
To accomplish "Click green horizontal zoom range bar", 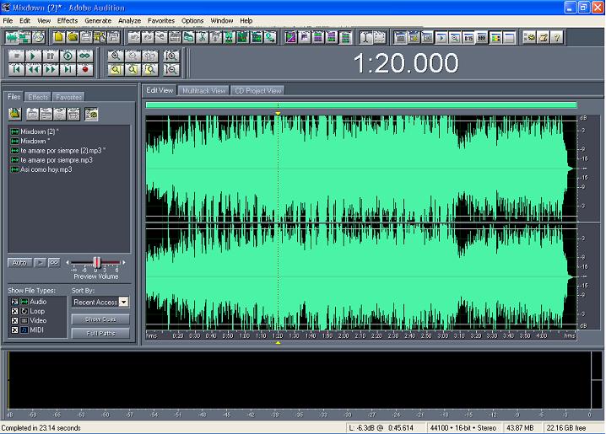I will (x=361, y=105).
